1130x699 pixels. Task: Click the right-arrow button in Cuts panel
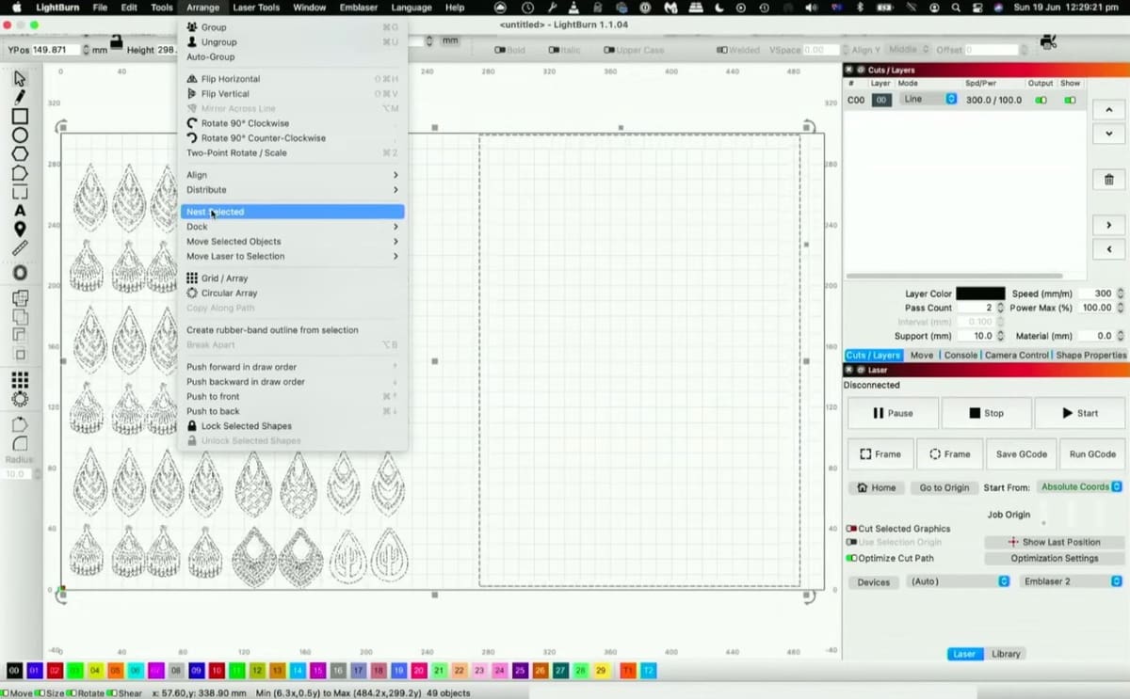click(x=1108, y=225)
